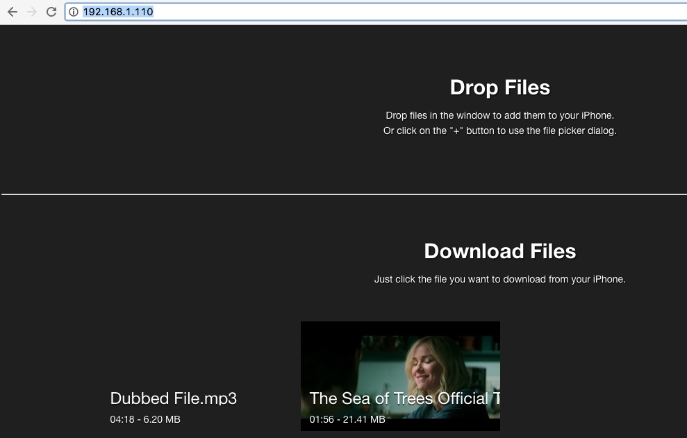Screen dimensions: 687x438
Task: Click the 01:56 - 21.41 MB details
Action: click(347, 419)
